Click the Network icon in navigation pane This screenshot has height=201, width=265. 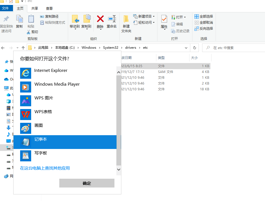6,176
